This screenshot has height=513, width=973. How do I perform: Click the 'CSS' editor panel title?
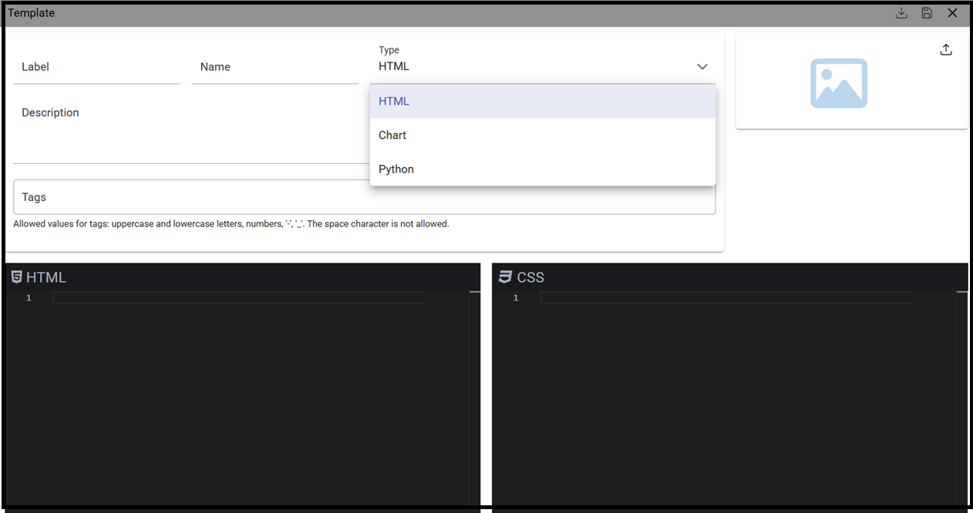click(x=530, y=277)
